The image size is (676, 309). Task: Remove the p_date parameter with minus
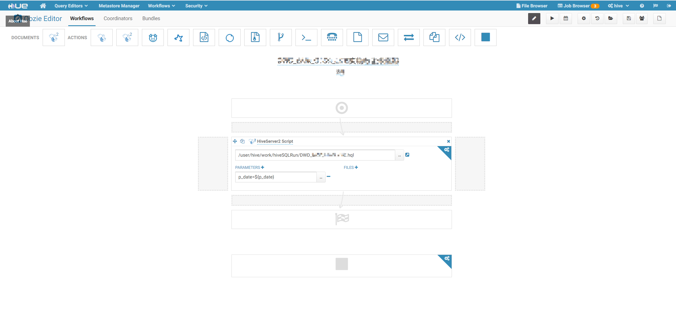pyautogui.click(x=328, y=176)
